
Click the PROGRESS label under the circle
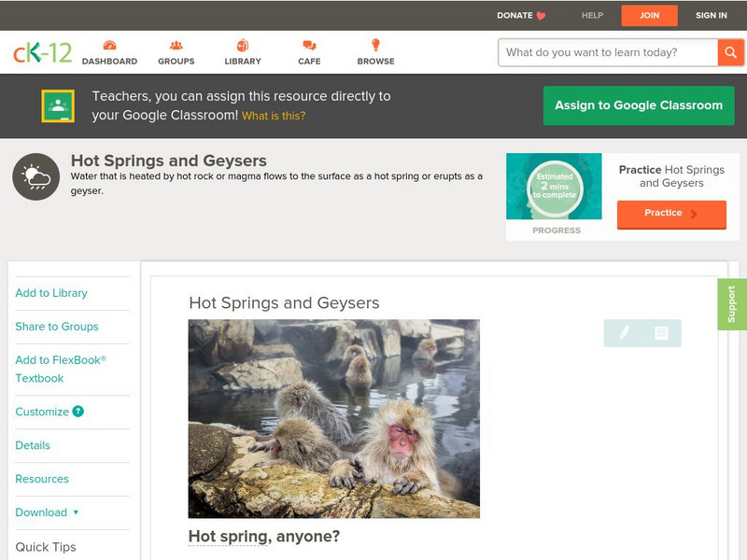557,231
